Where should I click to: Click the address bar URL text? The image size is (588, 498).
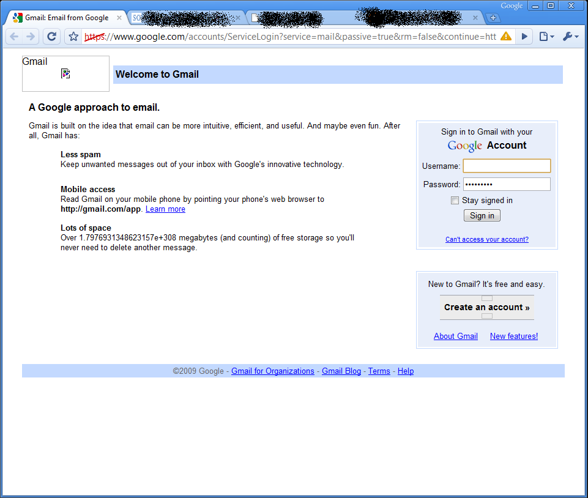click(x=290, y=37)
